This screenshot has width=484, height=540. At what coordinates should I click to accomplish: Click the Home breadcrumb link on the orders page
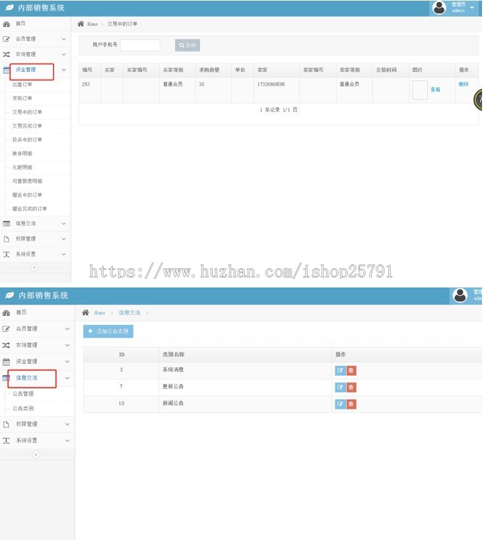click(x=92, y=24)
